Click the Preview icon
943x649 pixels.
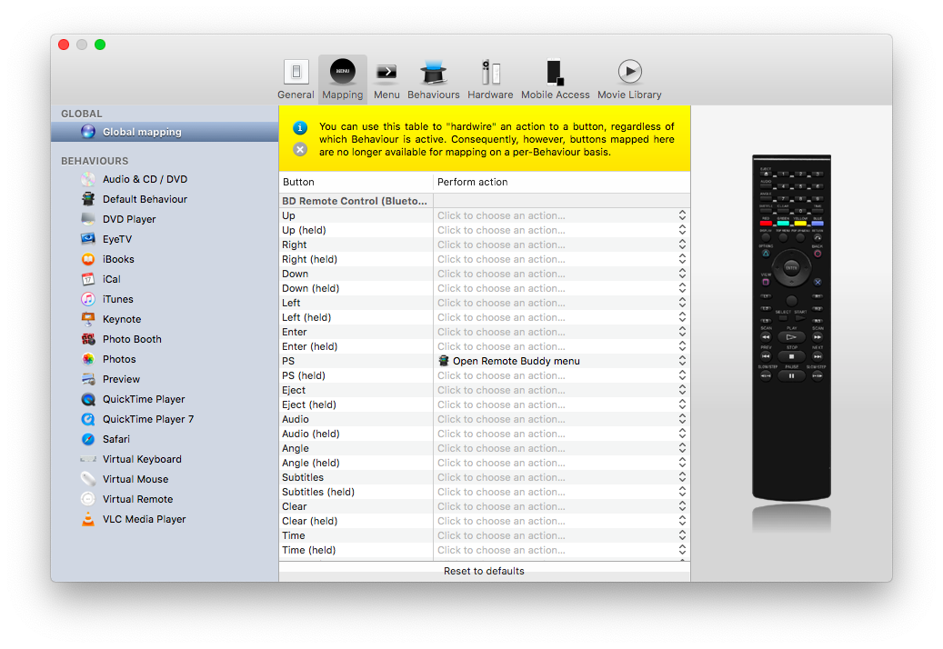click(x=88, y=378)
